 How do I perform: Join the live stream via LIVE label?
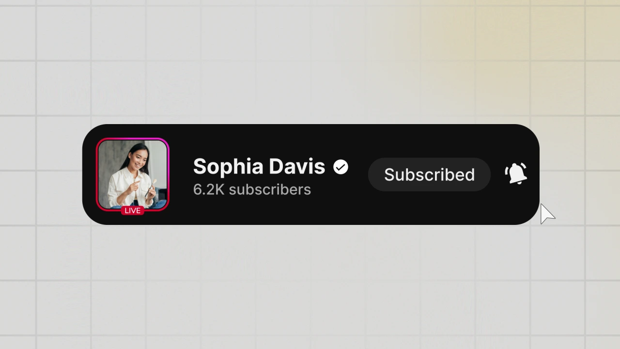132,210
